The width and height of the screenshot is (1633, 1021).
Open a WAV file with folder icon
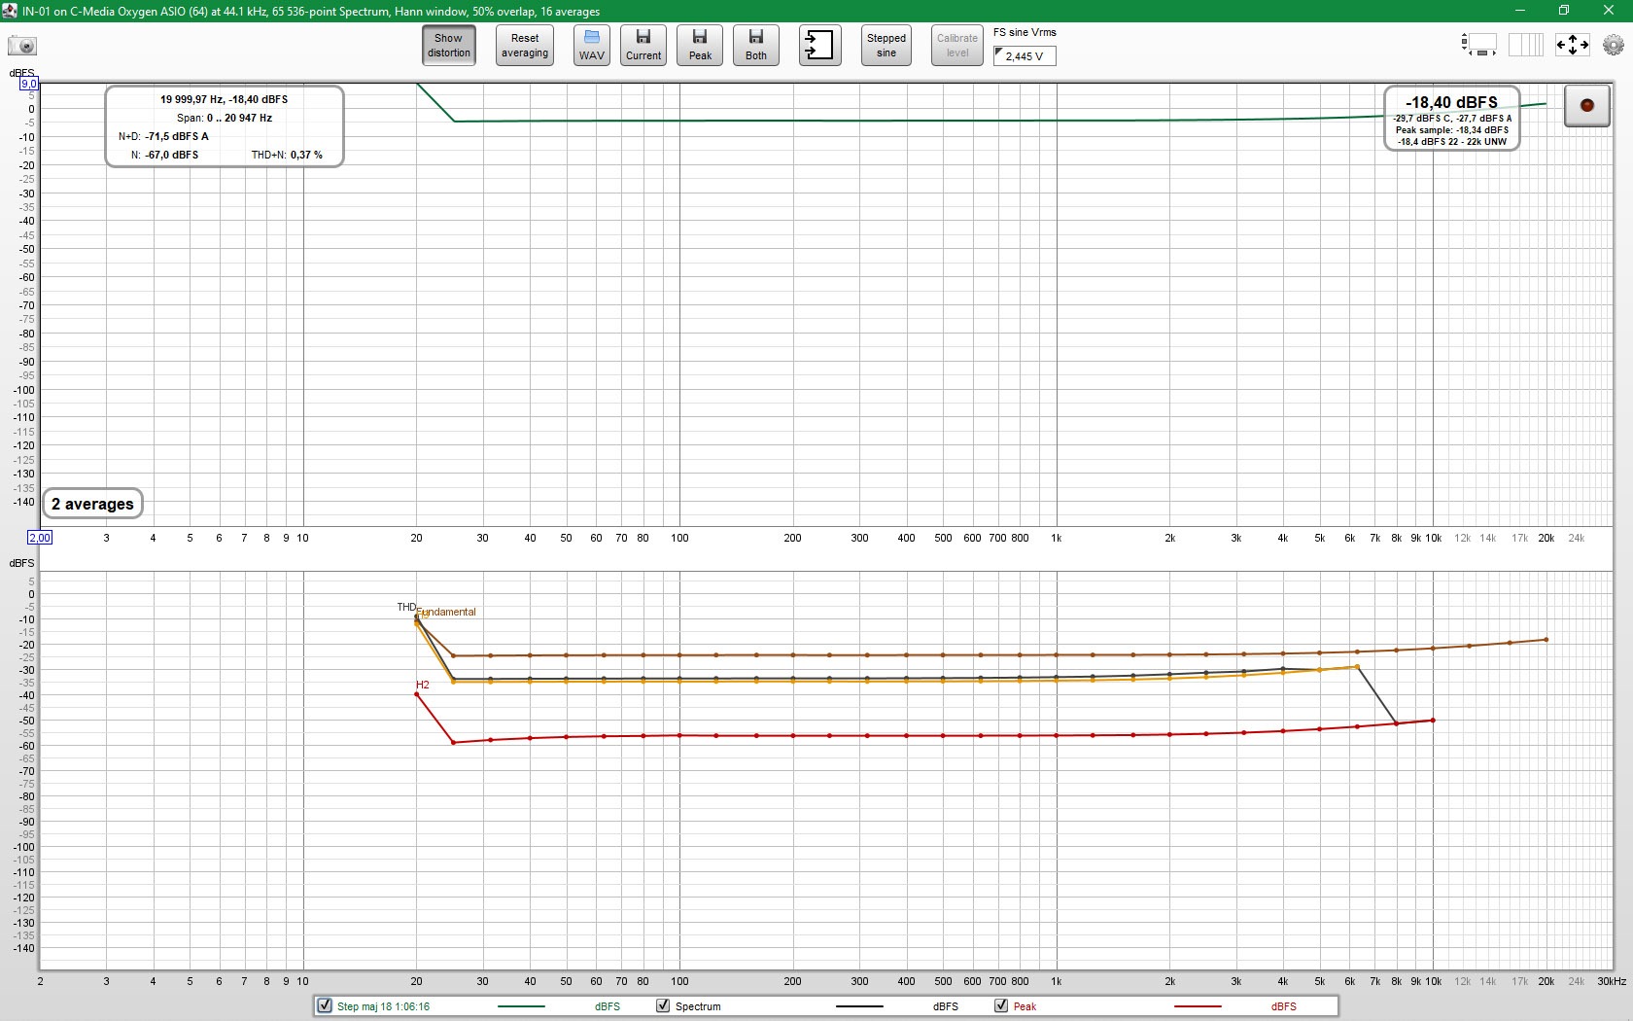pyautogui.click(x=592, y=46)
